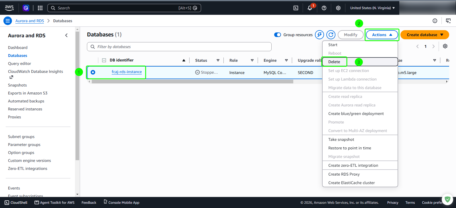Sort by the Role column
The width and height of the screenshot is (456, 208).
click(x=252, y=60)
